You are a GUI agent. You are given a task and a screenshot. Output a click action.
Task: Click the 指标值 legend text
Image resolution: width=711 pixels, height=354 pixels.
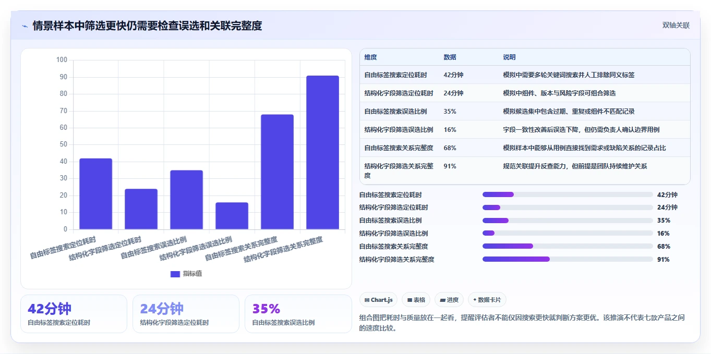pos(192,274)
